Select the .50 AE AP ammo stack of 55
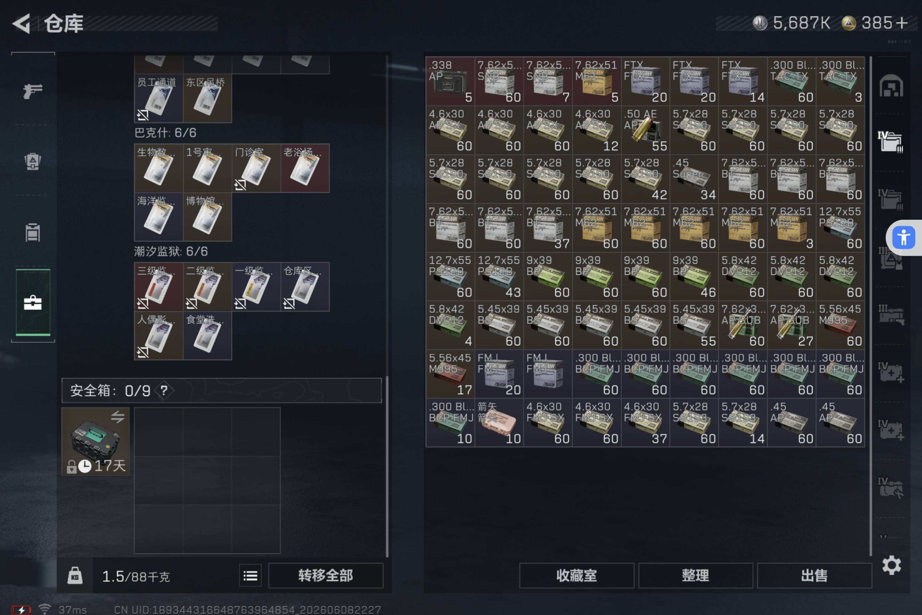 point(646,130)
